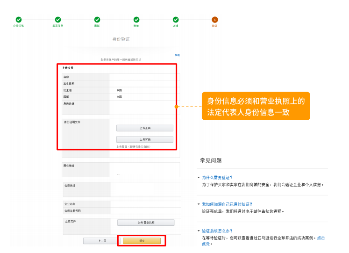Click the 身份数据 value field
Screen dimensions: 349x253
(x=144, y=108)
